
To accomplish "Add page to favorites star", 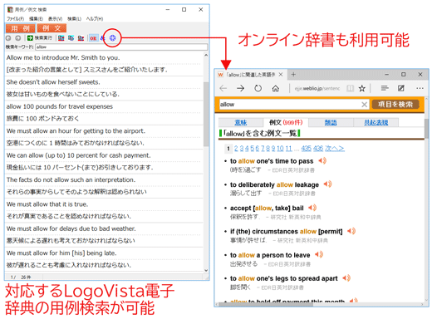I will (x=362, y=88).
